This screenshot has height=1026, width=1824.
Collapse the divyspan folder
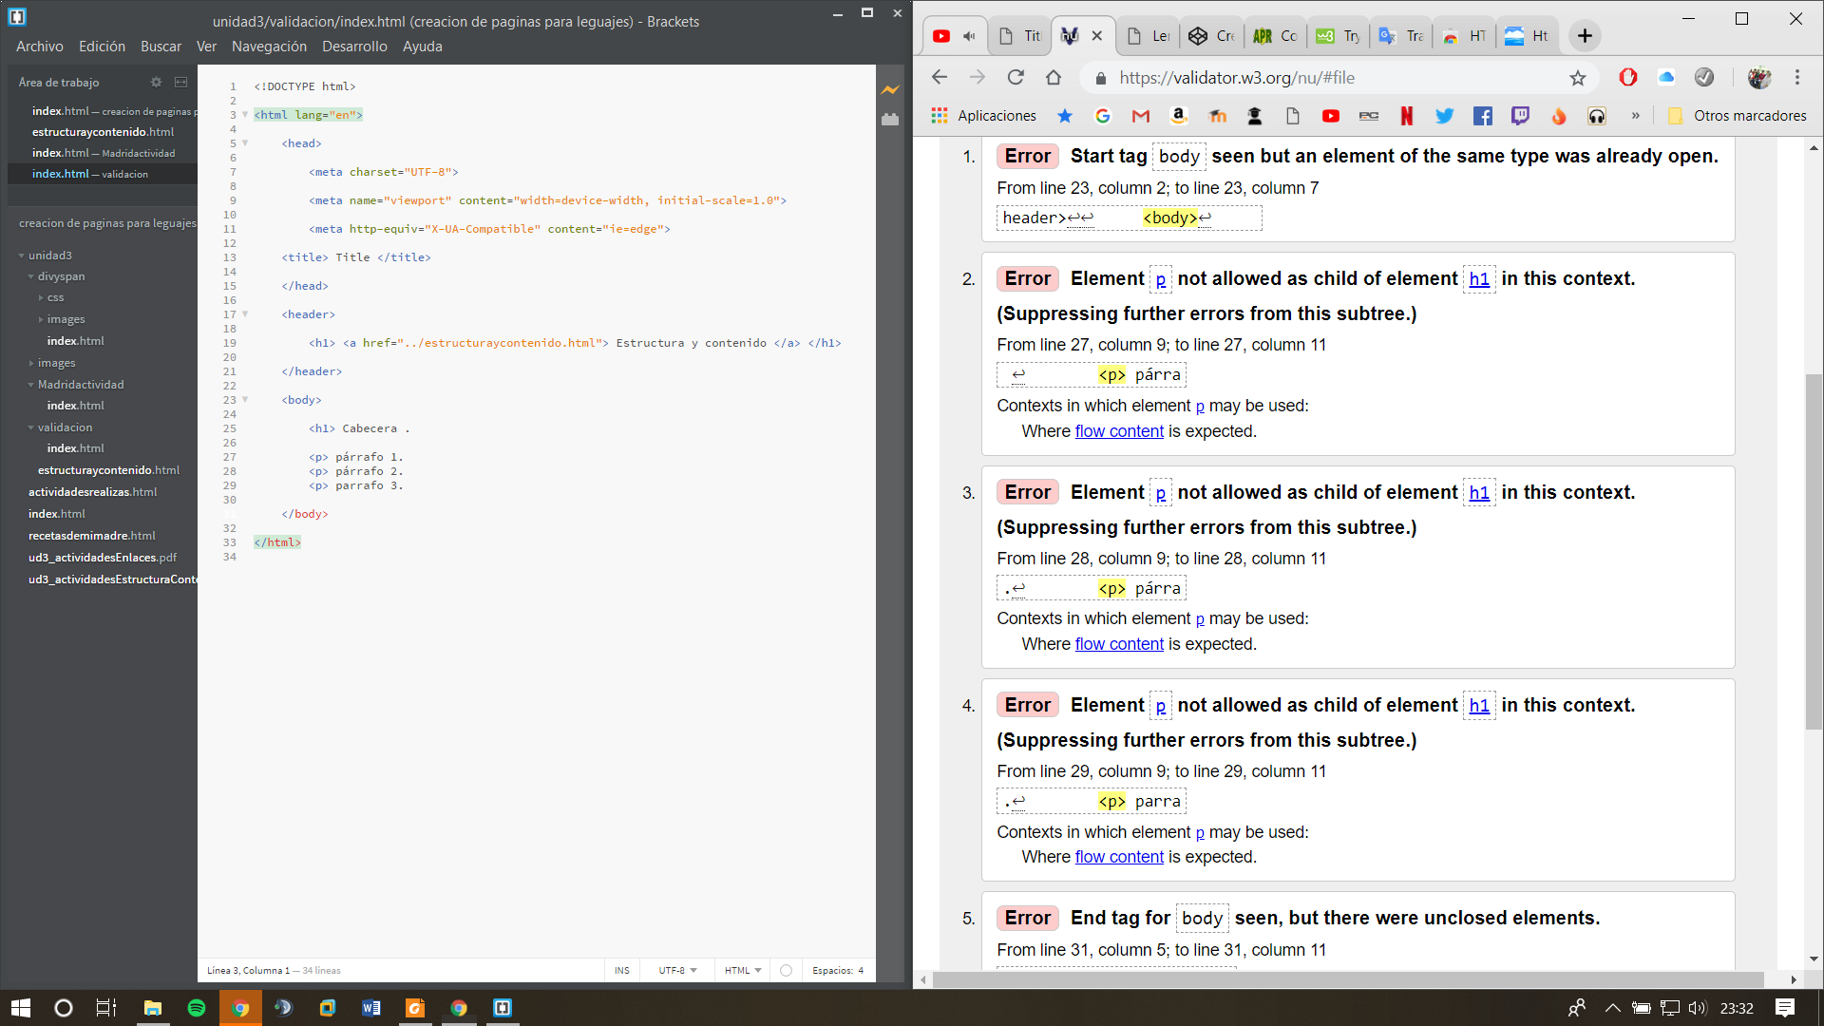[x=31, y=276]
